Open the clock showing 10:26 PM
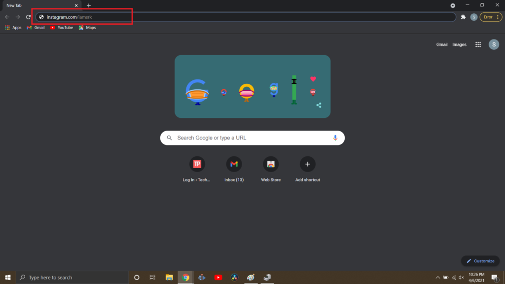 click(x=476, y=277)
